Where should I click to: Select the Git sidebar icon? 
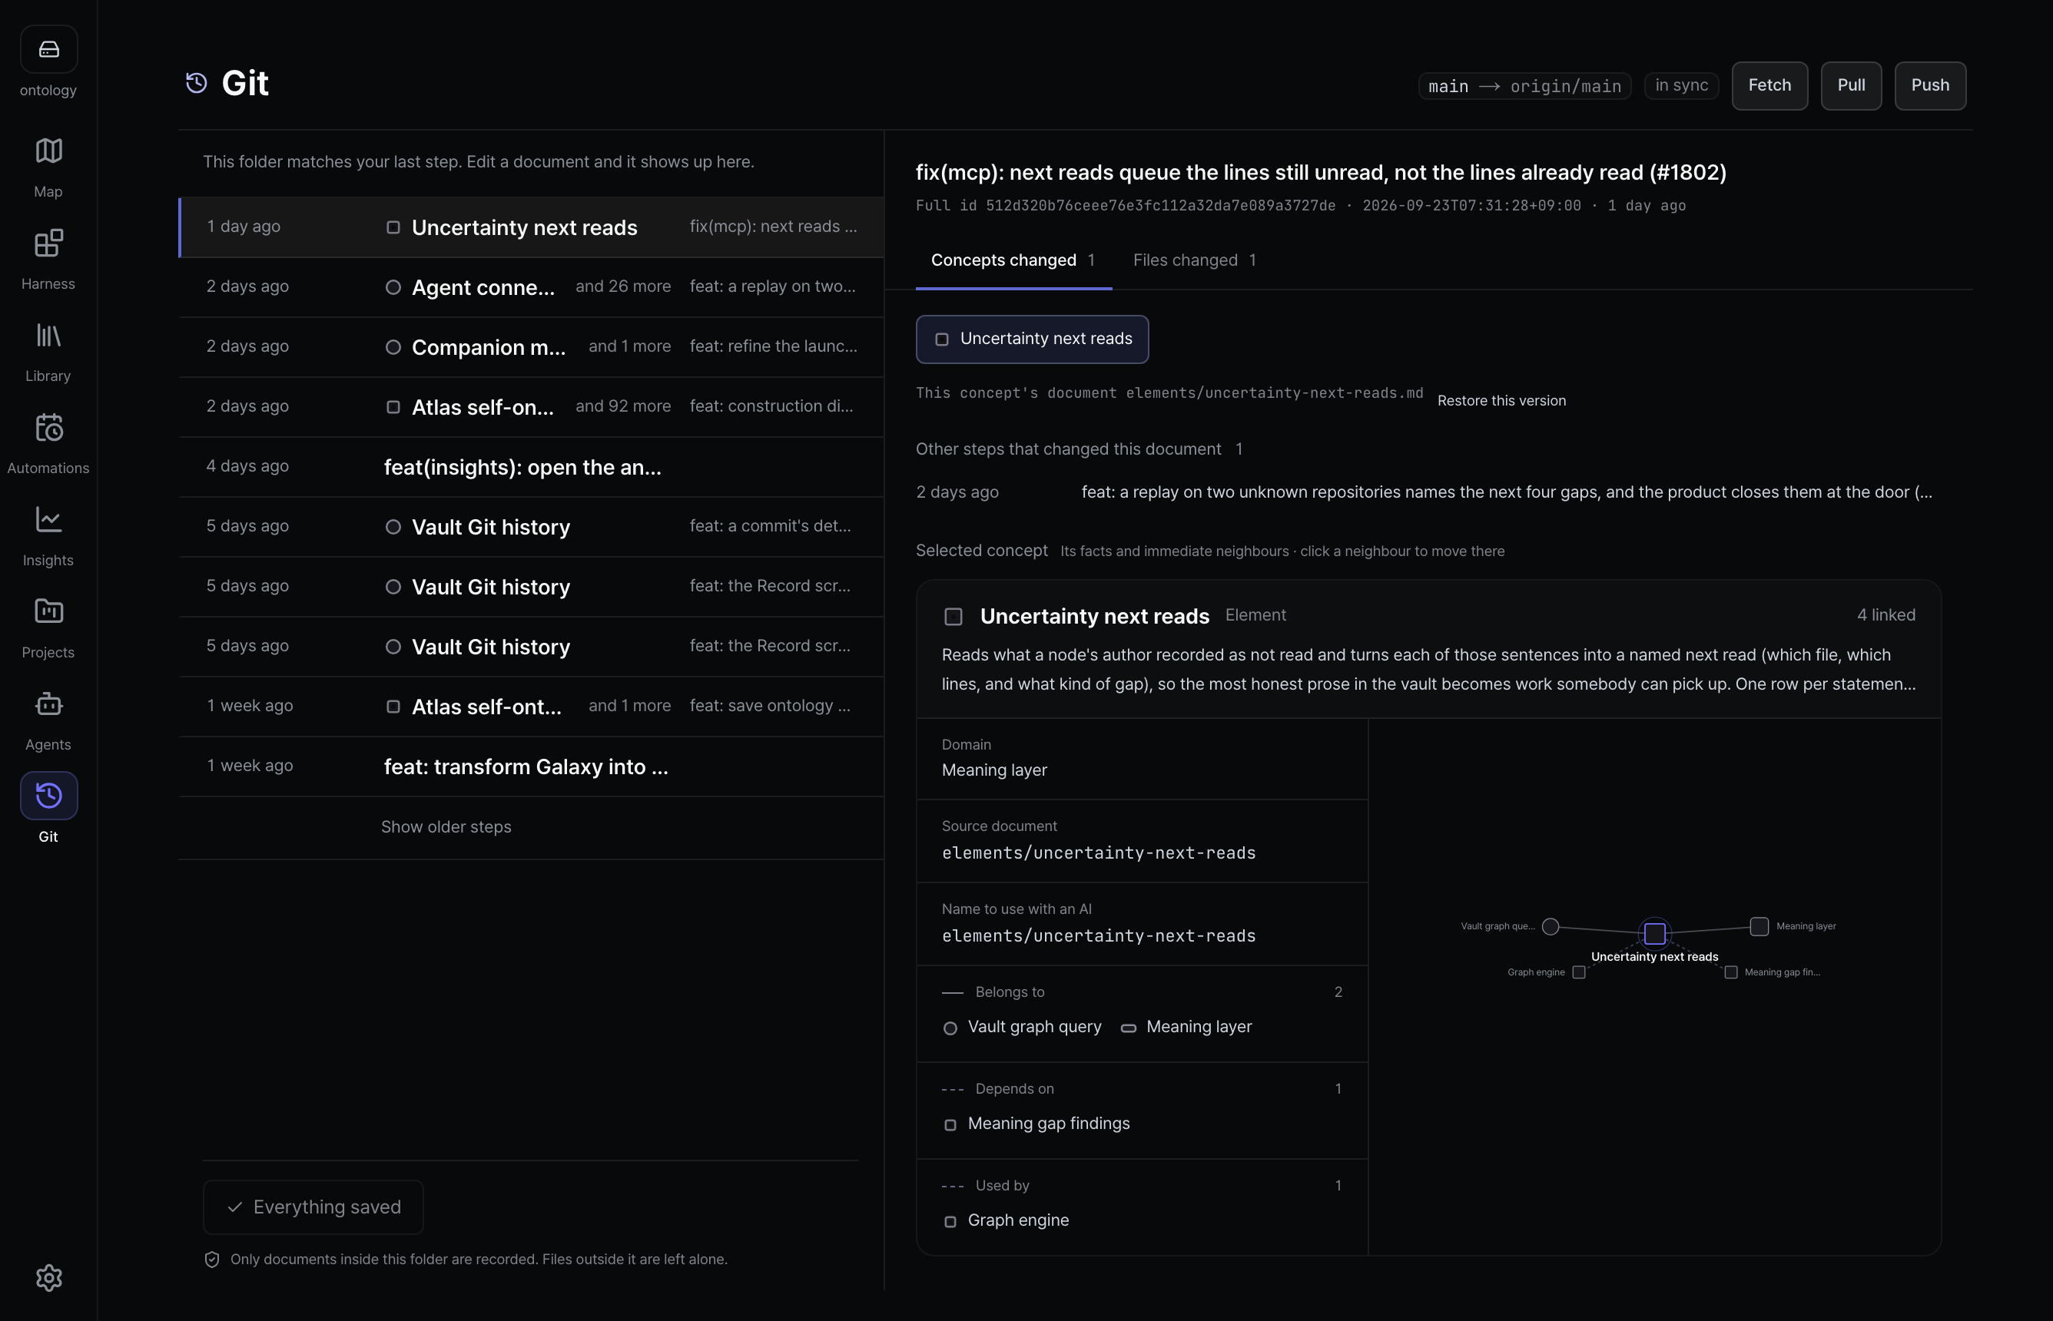click(x=49, y=796)
